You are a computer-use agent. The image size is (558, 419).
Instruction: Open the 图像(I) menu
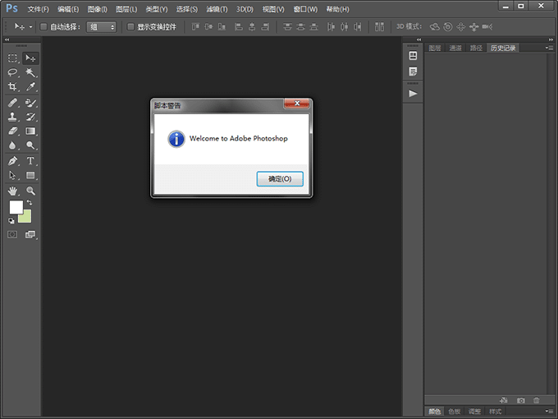[x=97, y=9]
